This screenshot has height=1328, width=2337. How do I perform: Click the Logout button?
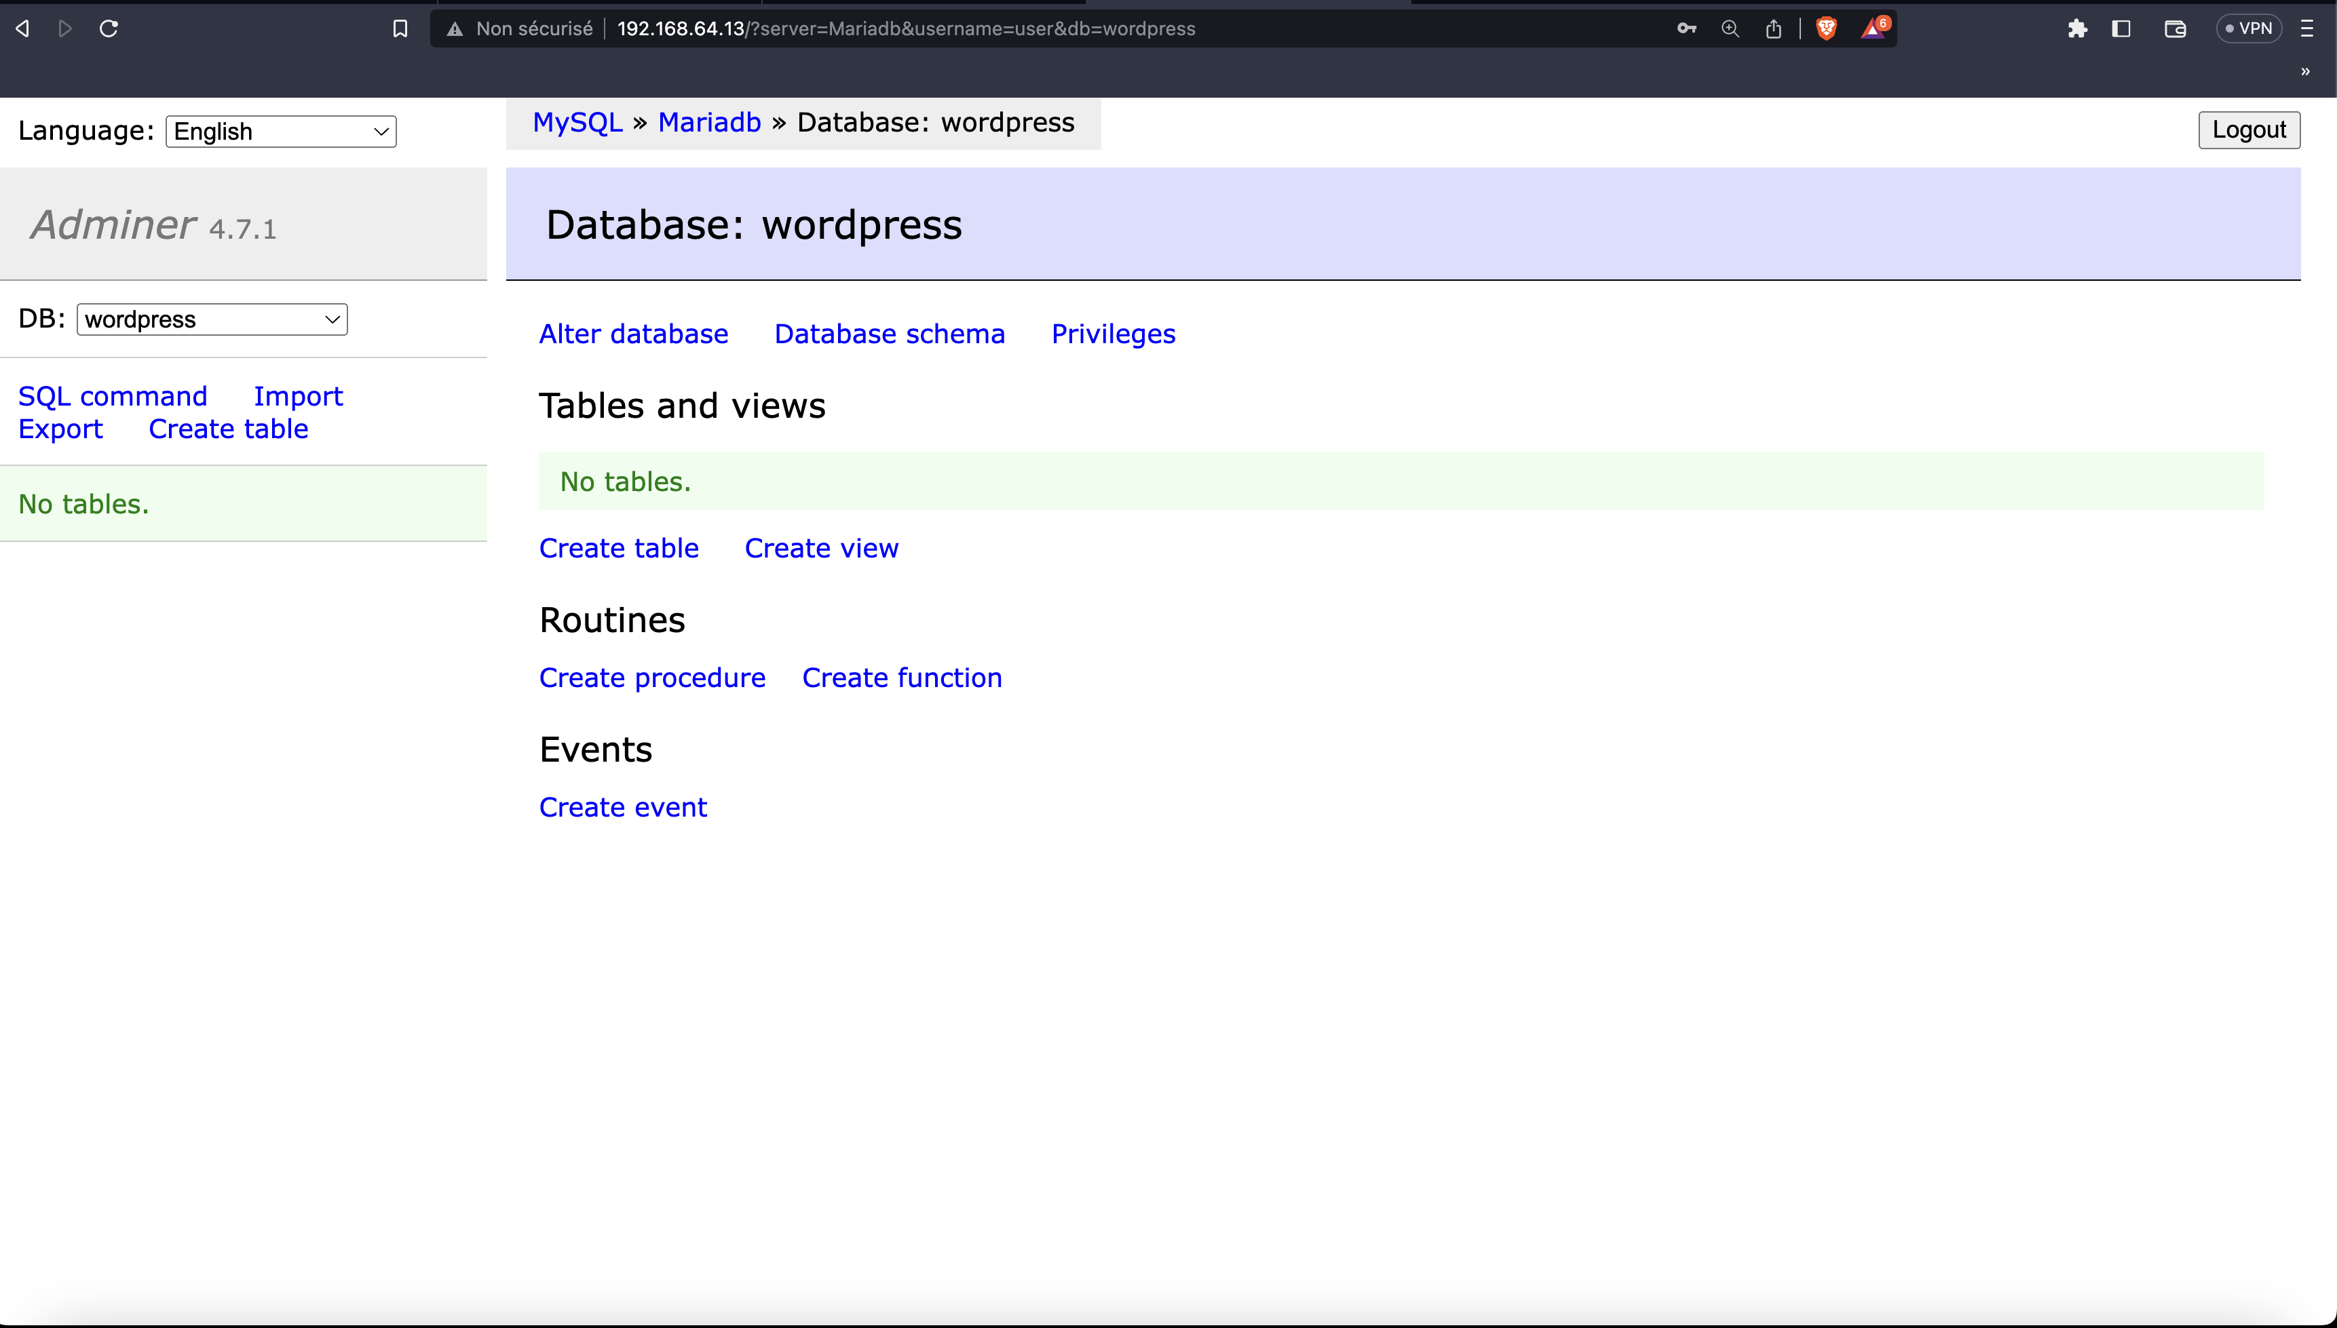(x=2249, y=130)
